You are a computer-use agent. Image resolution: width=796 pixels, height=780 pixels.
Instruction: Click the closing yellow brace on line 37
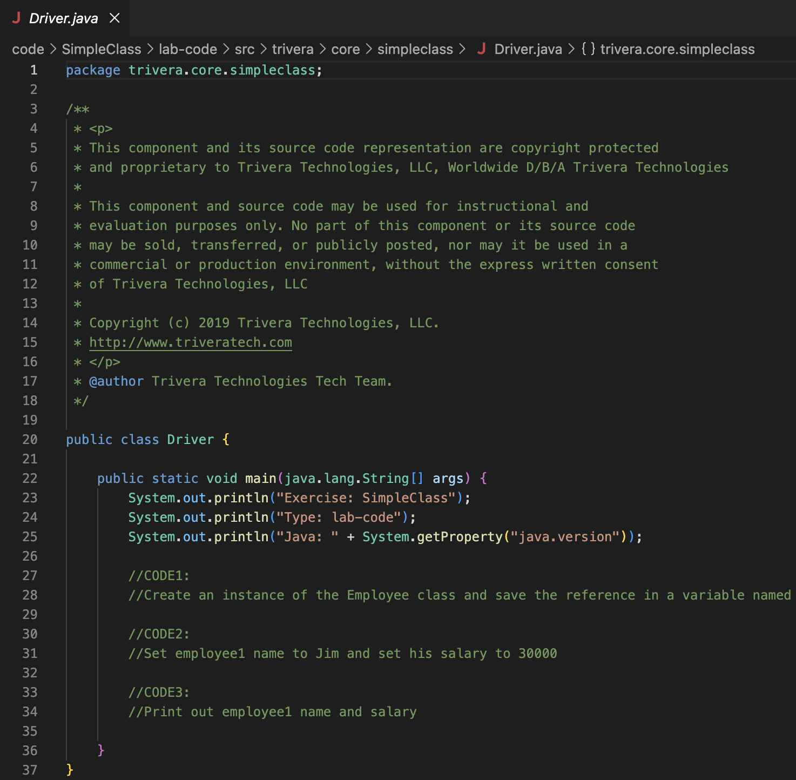[70, 770]
